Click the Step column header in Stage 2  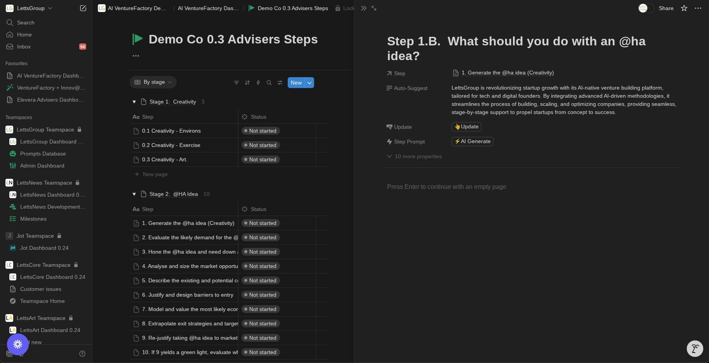pos(184,209)
